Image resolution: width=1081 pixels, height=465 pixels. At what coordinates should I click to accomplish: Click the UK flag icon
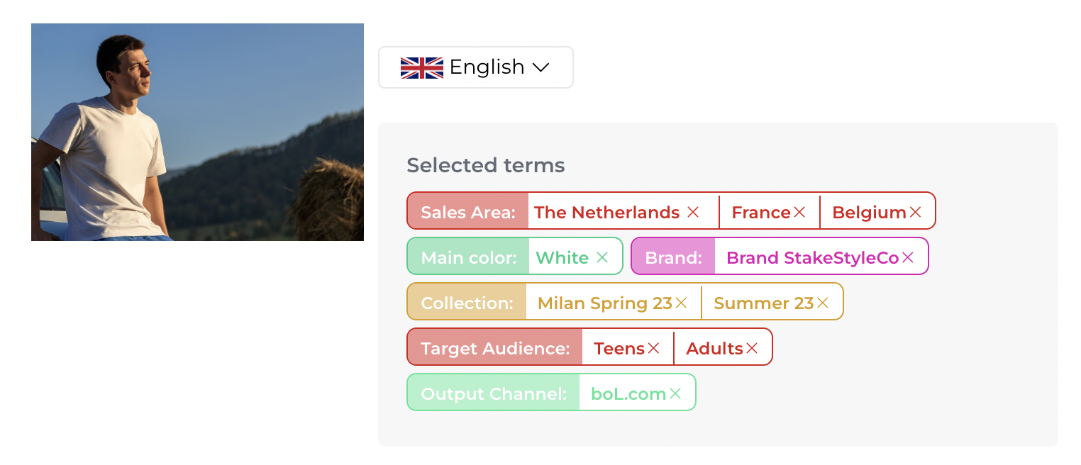point(422,67)
